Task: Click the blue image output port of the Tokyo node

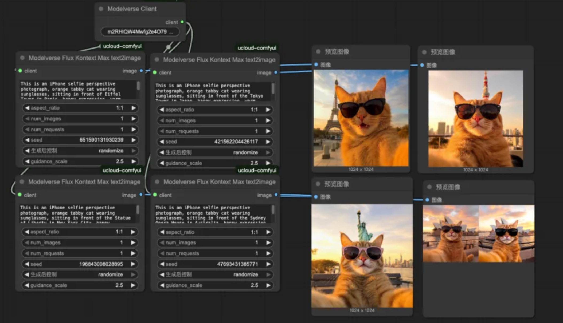Action: pos(276,72)
